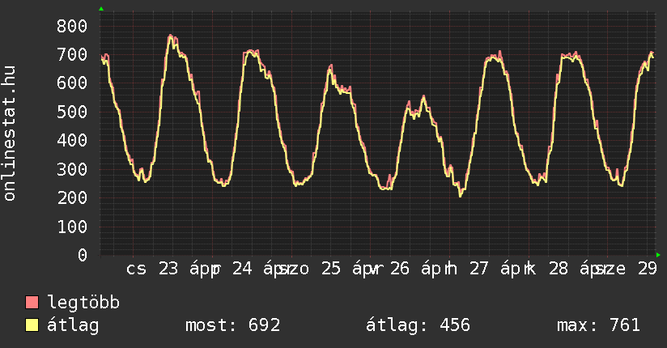The image size is (667, 348).
Task: Select the "legtöbb" legend label
Action: [x=83, y=303]
